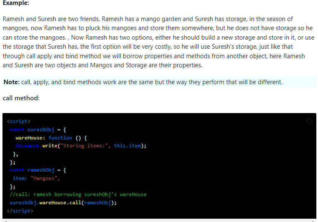318x222 pixels.
Task: Click the "const rameshObj = {" line
Action: click(38, 170)
